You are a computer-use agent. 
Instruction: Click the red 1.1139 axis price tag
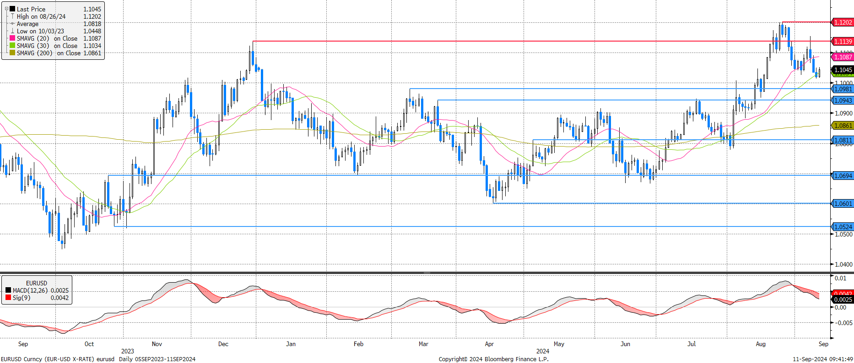pyautogui.click(x=843, y=41)
